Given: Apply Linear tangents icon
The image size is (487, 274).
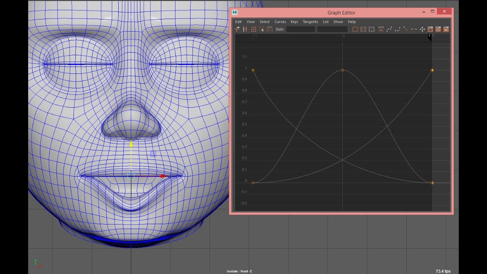Looking at the screenshot, I should tap(406, 29).
